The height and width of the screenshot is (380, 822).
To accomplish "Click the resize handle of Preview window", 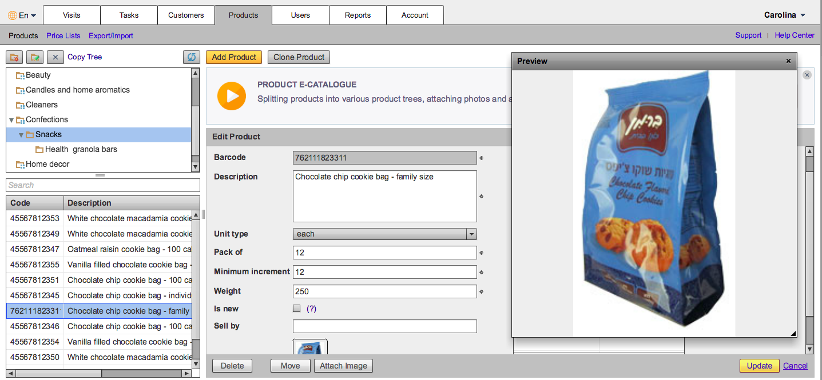I will tap(793, 333).
